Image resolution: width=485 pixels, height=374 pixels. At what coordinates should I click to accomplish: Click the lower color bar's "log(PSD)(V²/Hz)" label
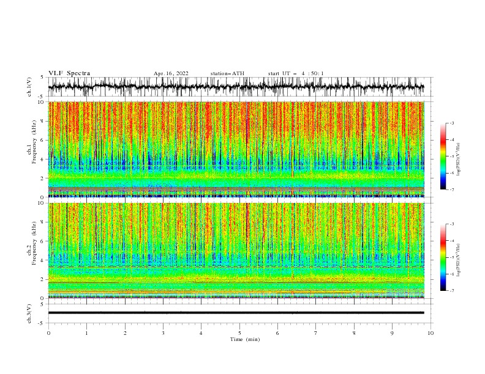459,260
